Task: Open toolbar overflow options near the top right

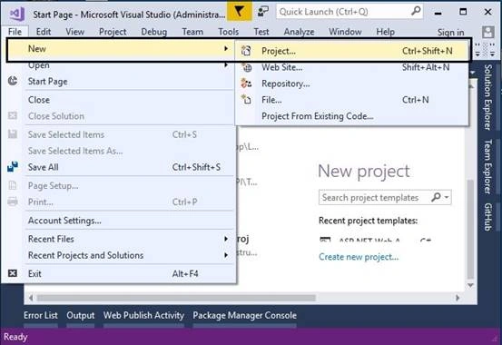Action: 492,54
